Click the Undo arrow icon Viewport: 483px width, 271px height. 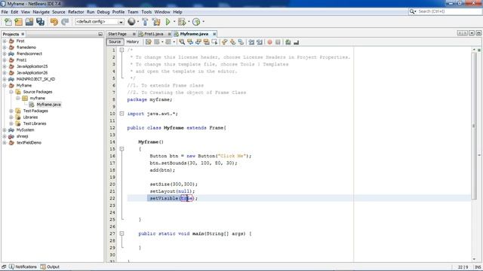click(x=54, y=22)
